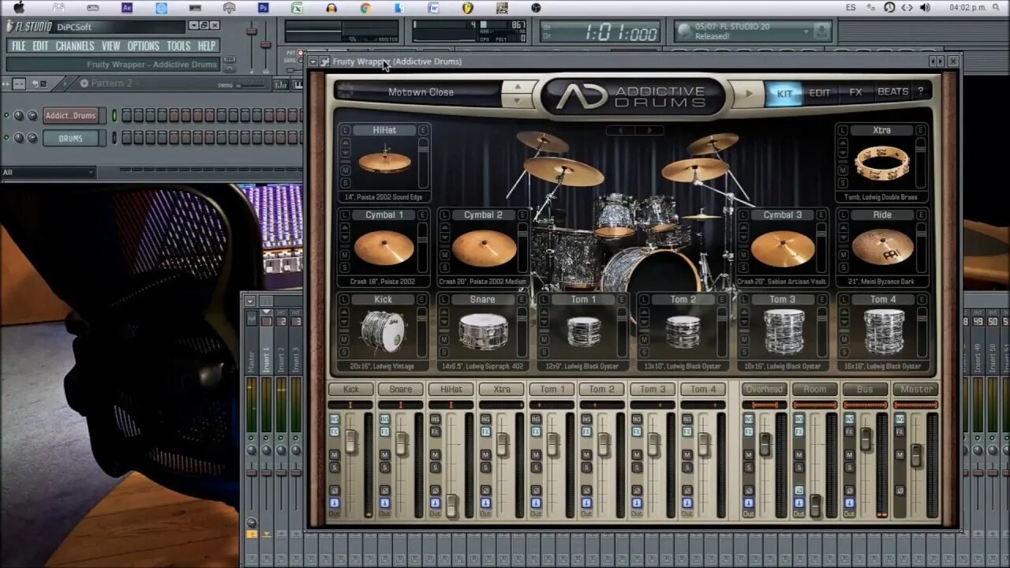
Task: Click the HiHat channel volume fader
Action: tap(451, 506)
